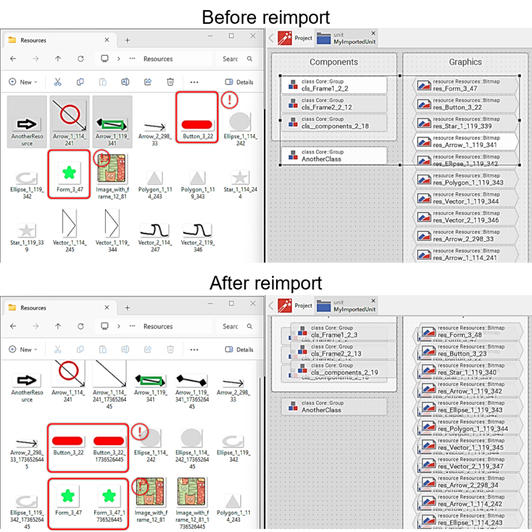Expand breadcrumb chevron before Resources in upper Explorer
Screen dimensions: 532x532
(x=118, y=59)
